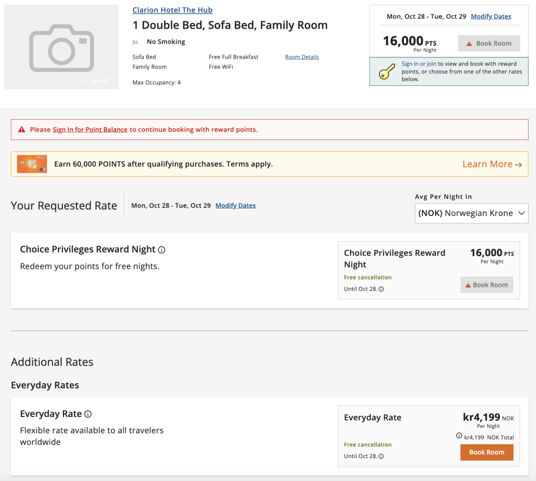Click the greyed-out Book Room button beside 16,000 PTS

coord(489,43)
